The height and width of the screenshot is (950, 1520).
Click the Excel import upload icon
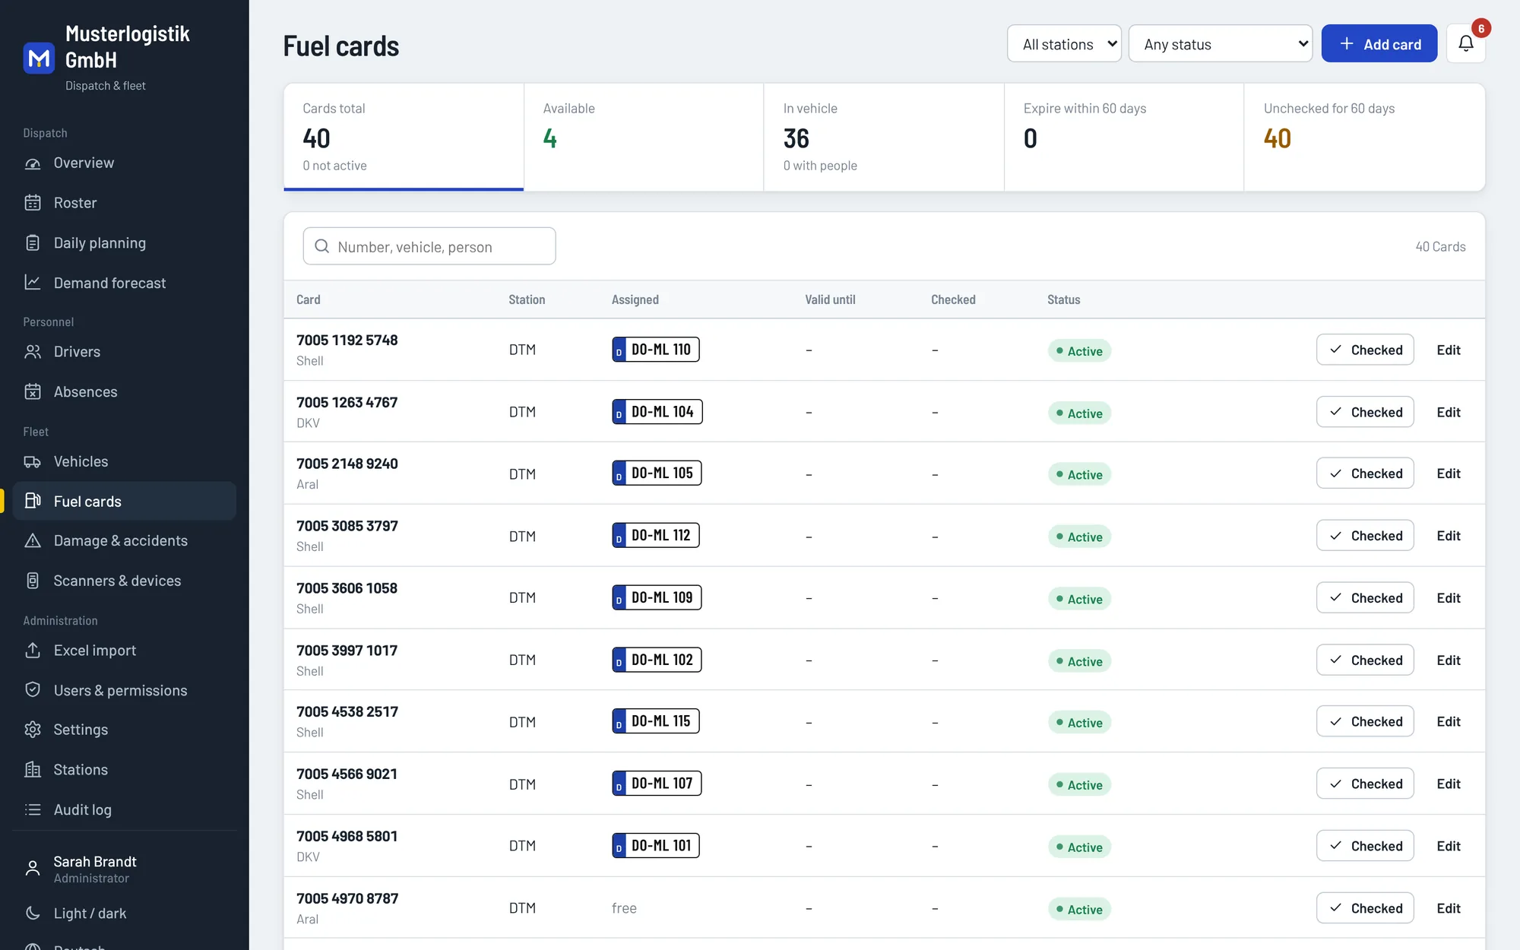pos(33,651)
